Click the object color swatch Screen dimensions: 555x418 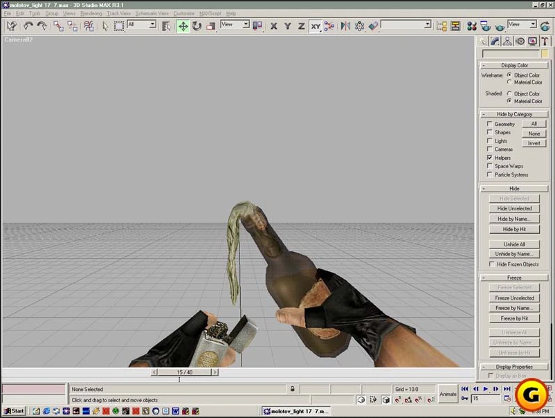coord(545,54)
